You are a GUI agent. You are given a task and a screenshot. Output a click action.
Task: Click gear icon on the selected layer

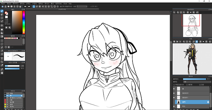click(208, 102)
